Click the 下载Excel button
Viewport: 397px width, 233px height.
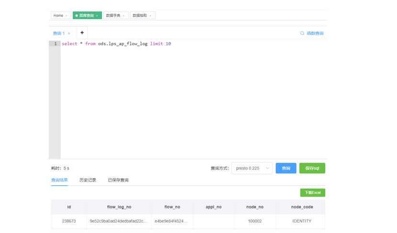tap(313, 192)
